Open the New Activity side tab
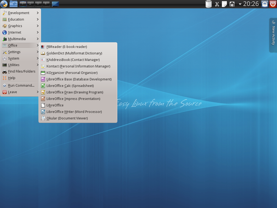Screen dimensions: 277x208 click(x=273, y=35)
